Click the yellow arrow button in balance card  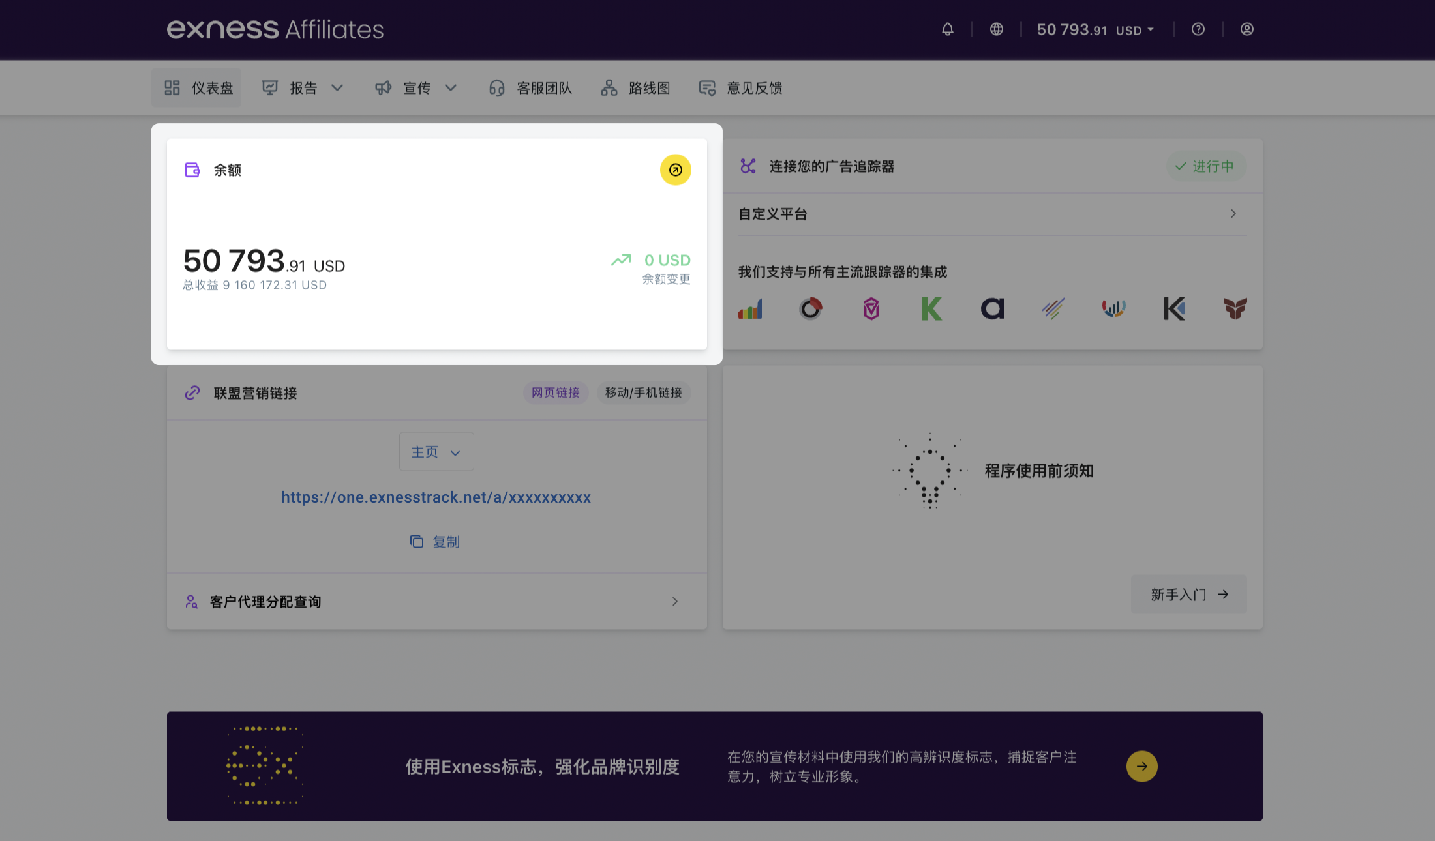[676, 170]
